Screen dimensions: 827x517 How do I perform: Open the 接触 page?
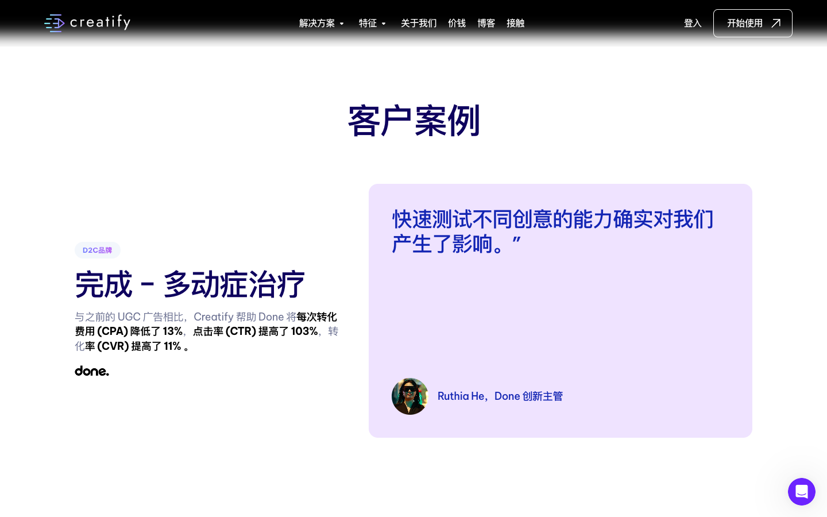515,23
